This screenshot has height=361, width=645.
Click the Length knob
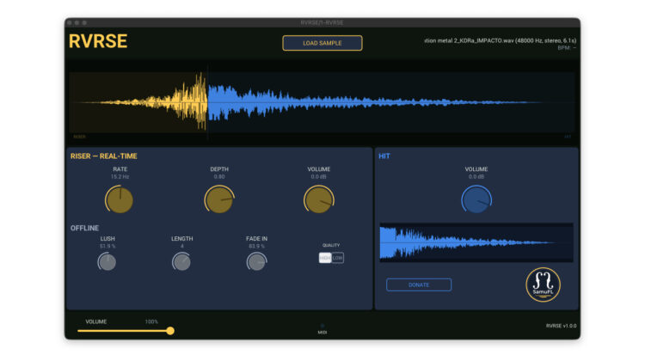(181, 261)
